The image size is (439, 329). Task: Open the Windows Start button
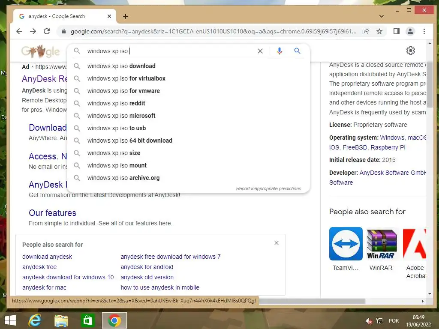tap(10, 320)
